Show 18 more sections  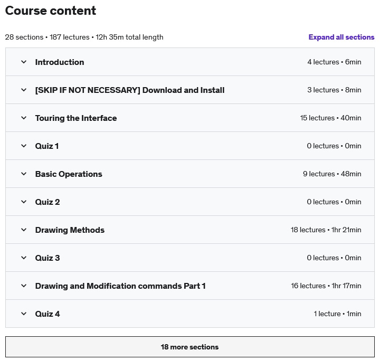click(189, 347)
